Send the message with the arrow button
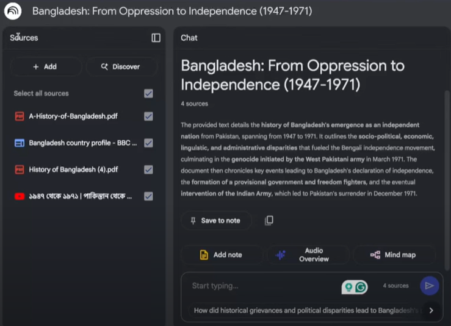451x326 pixels. [430, 286]
